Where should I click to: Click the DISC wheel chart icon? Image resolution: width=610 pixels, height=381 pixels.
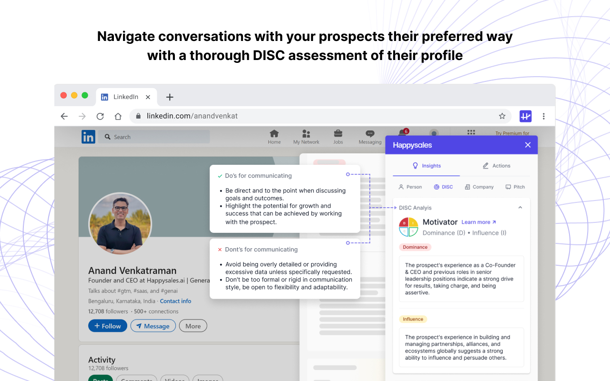pos(408,227)
